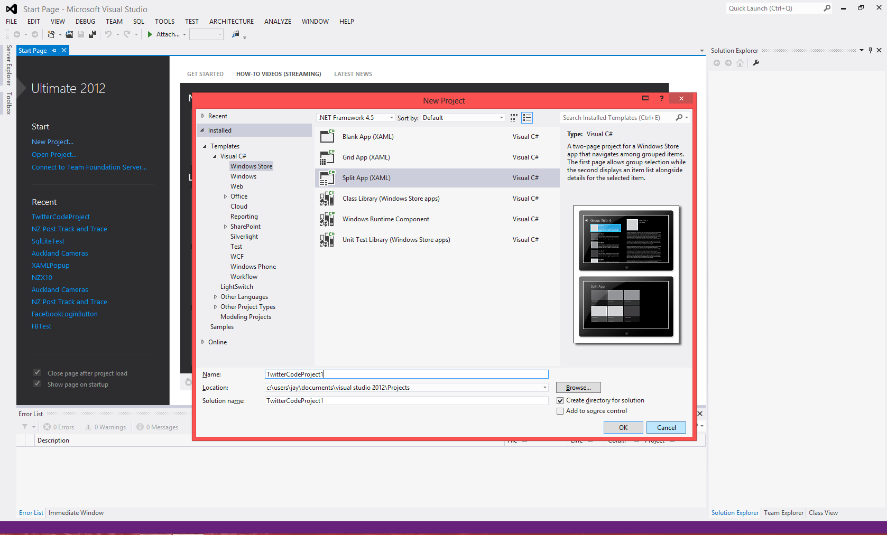Open the ARCHITECTURE menu
Image resolution: width=887 pixels, height=535 pixels.
(232, 22)
